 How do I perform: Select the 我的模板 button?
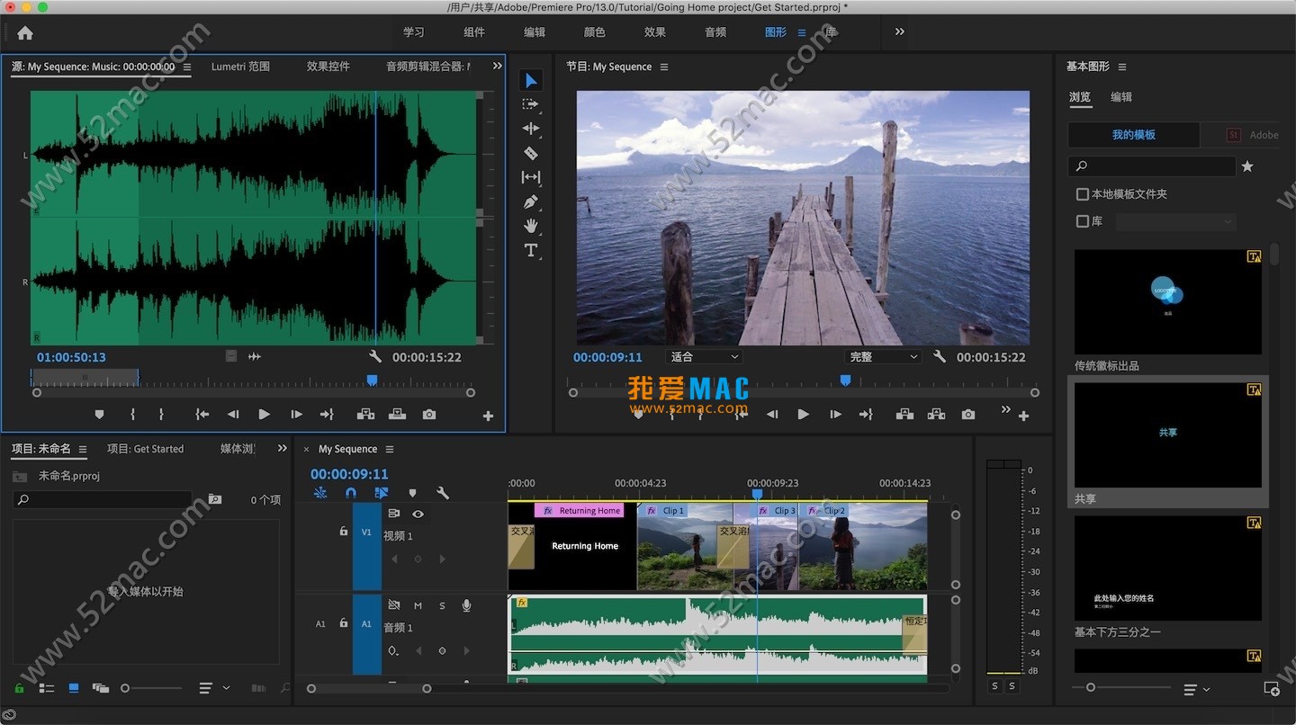point(1134,135)
